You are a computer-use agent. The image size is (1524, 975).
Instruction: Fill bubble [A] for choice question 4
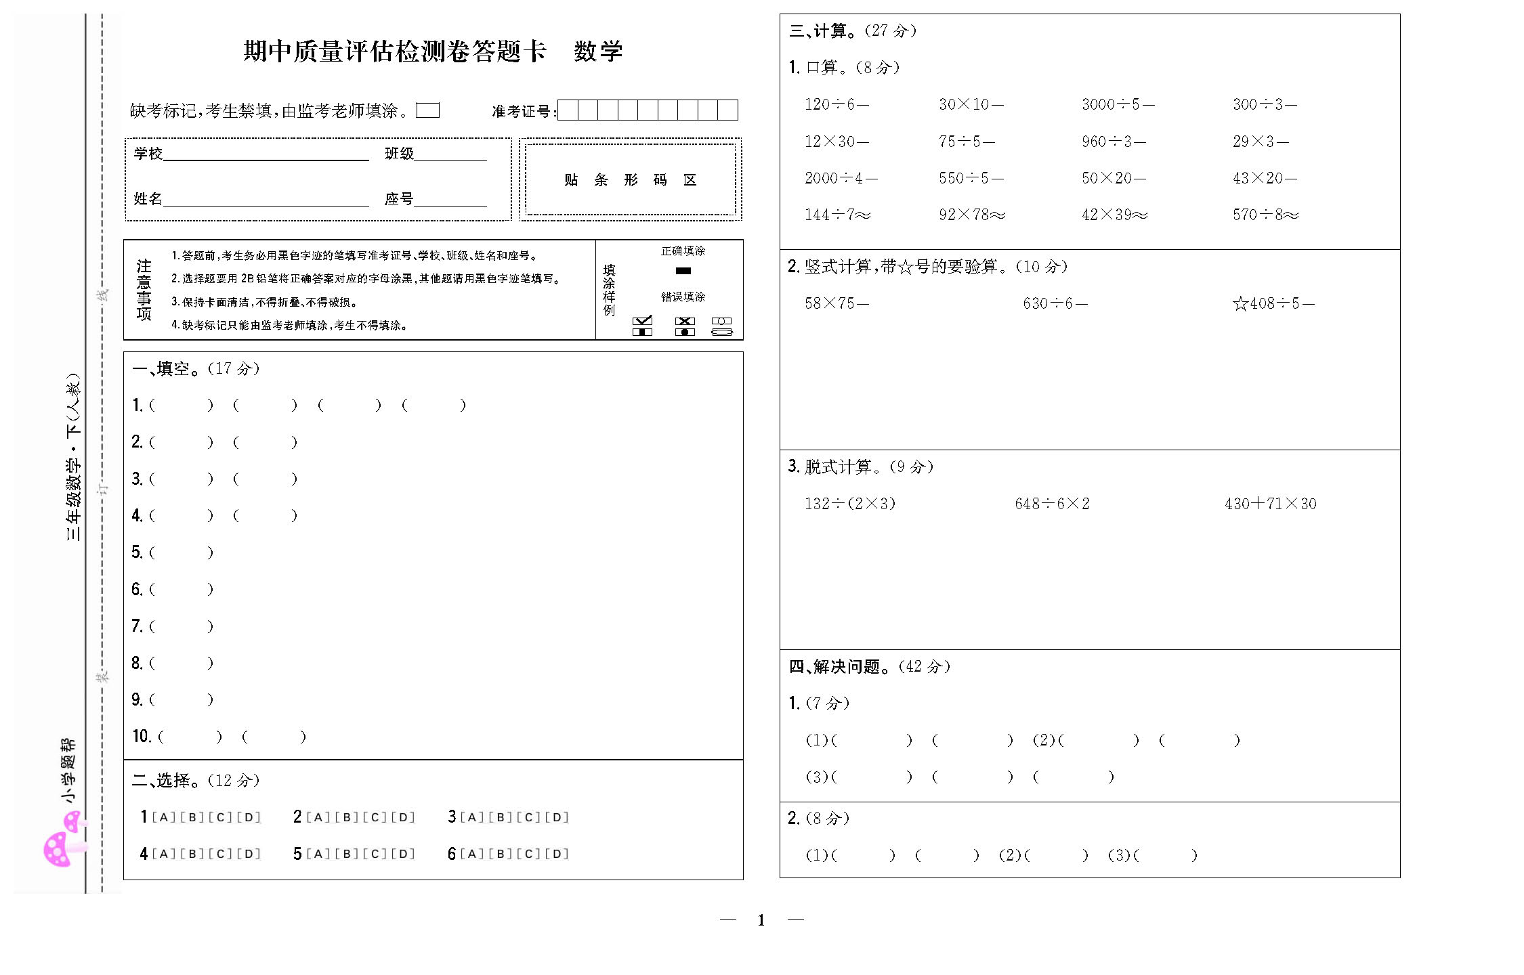pyautogui.click(x=165, y=854)
